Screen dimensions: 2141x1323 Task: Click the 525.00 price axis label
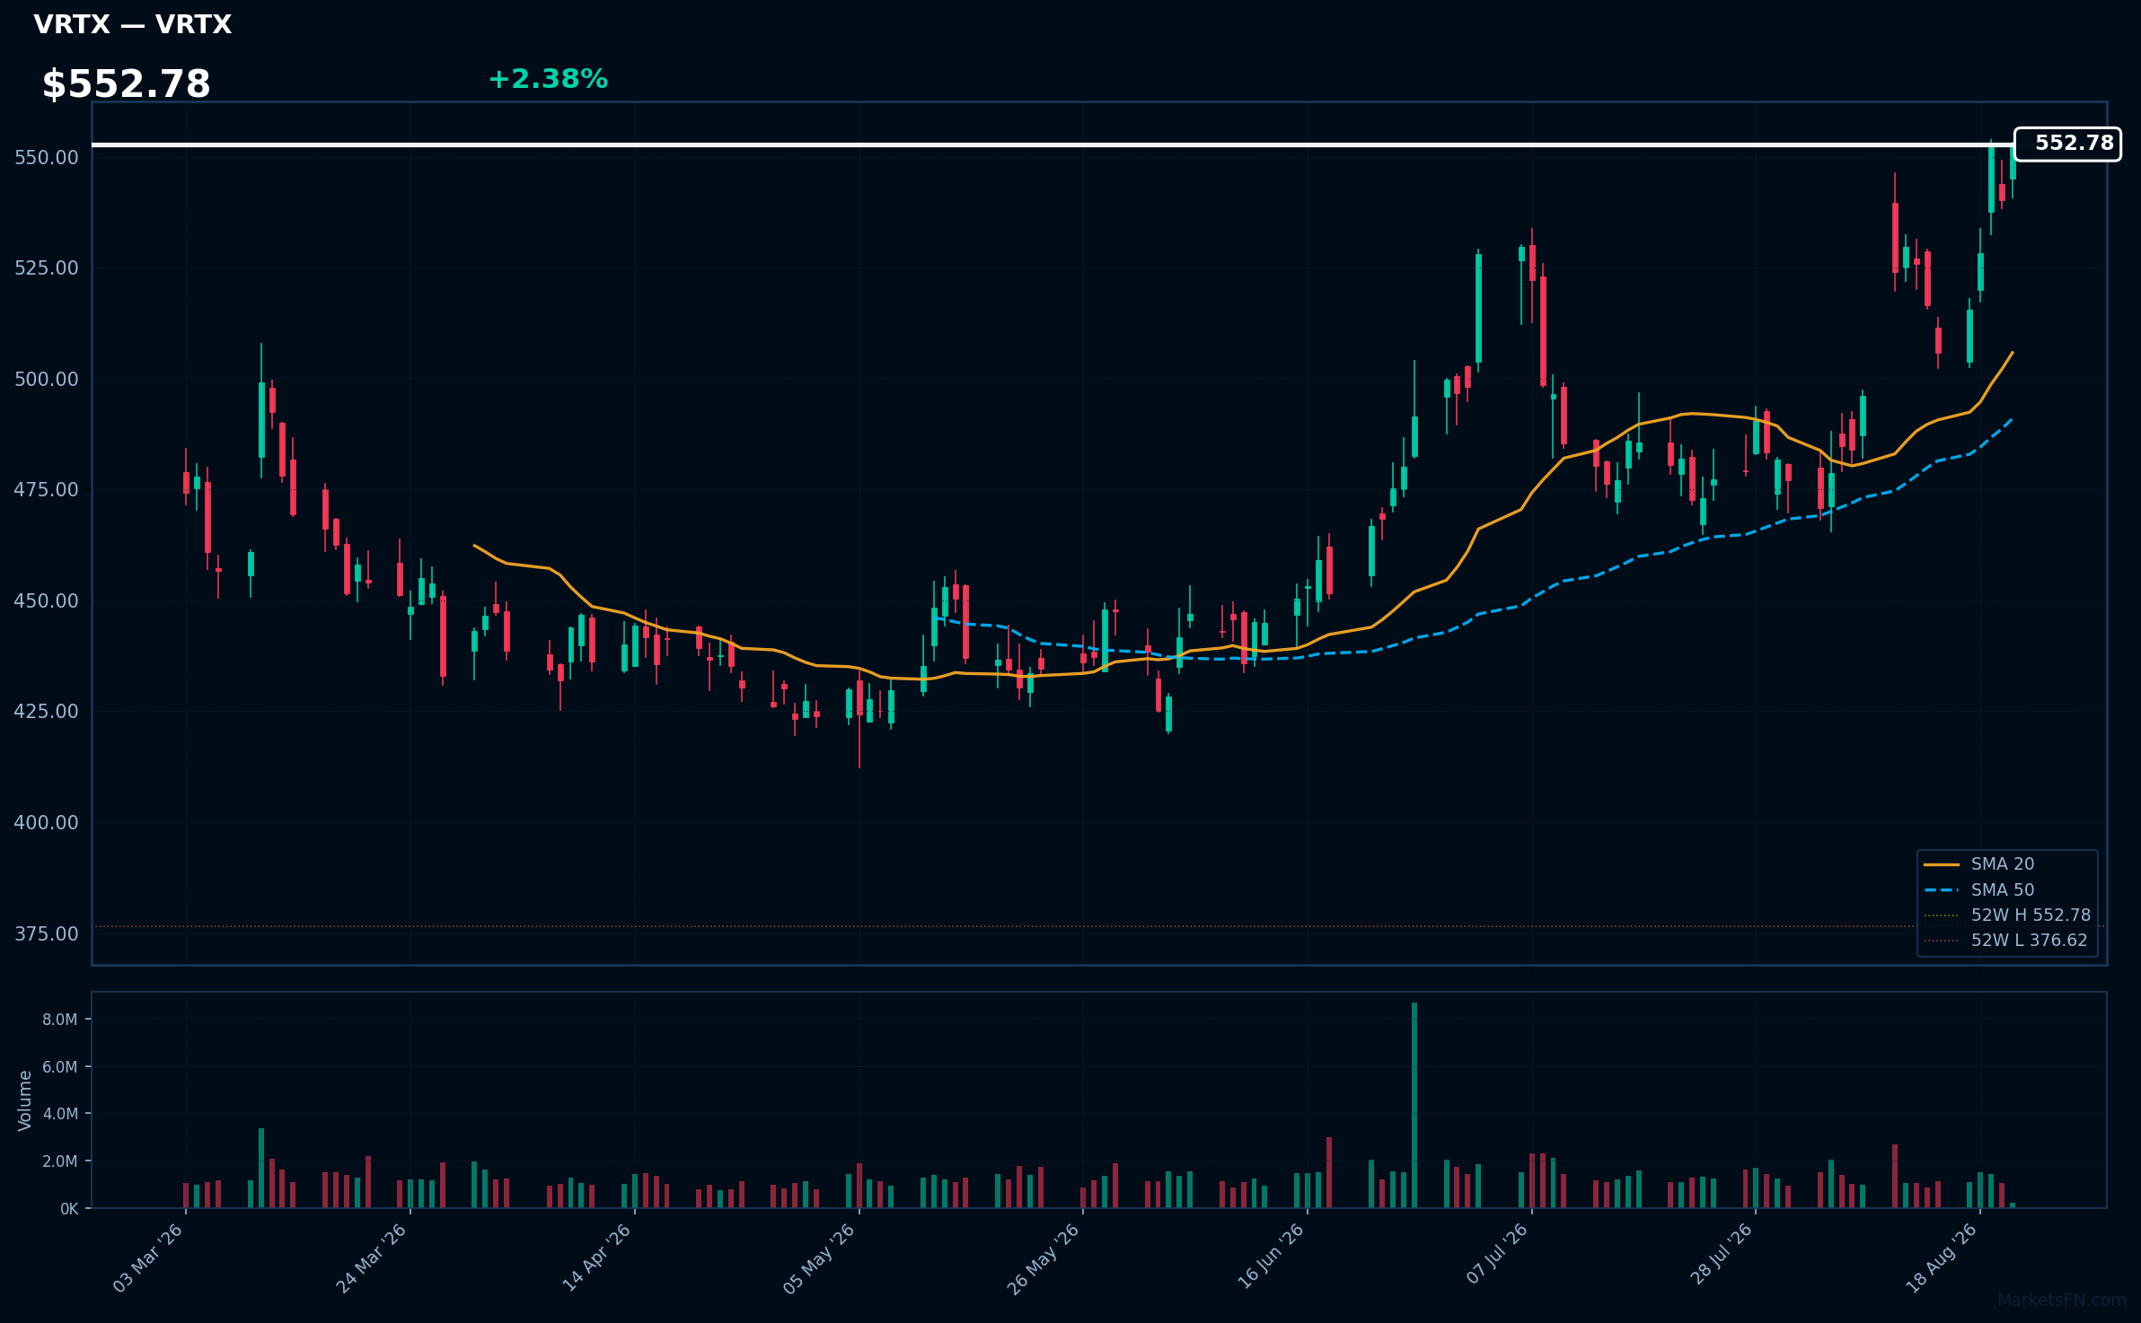(x=47, y=267)
